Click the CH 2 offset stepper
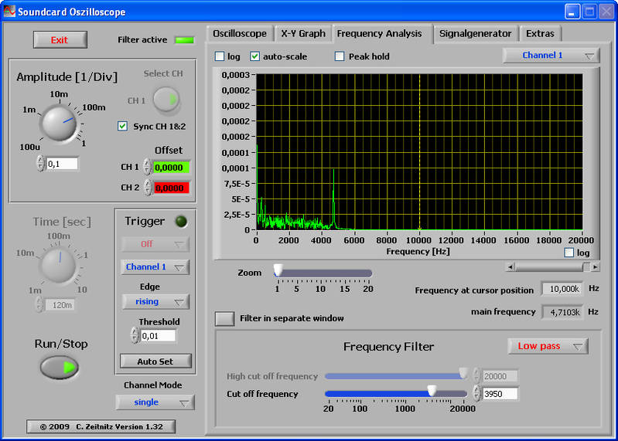Screen dimensions: 618x441 point(148,188)
